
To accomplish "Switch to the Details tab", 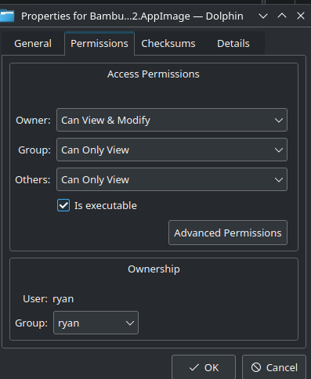I will tap(233, 44).
